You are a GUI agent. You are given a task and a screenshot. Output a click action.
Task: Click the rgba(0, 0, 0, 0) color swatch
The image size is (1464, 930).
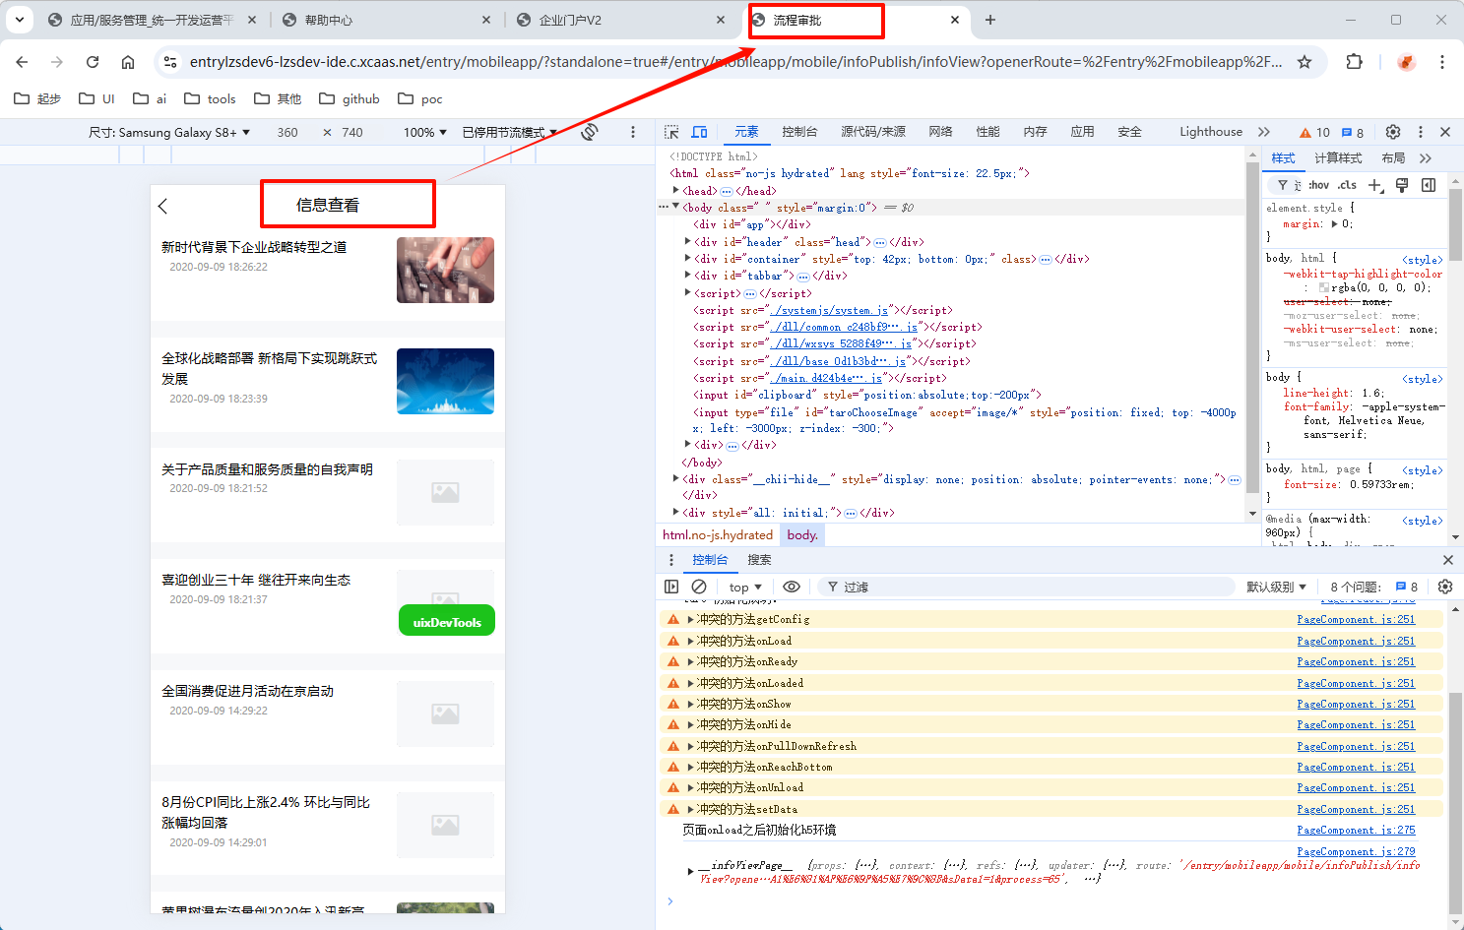(1324, 288)
